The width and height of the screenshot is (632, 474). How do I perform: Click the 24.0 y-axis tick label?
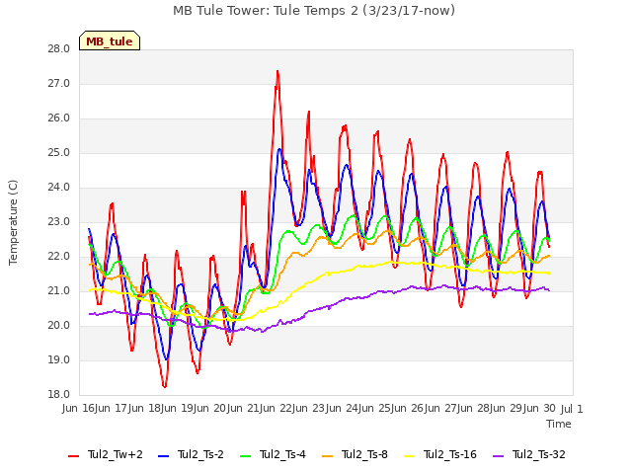point(59,188)
